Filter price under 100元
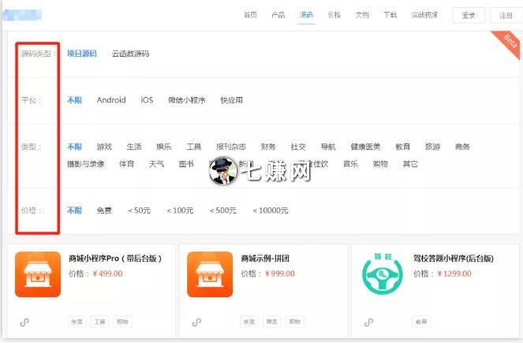523x343 pixels. (180, 211)
